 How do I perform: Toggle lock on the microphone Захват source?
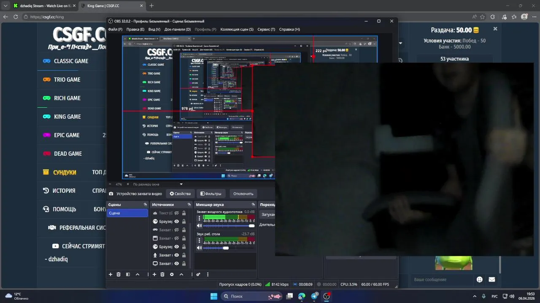(x=184, y=255)
